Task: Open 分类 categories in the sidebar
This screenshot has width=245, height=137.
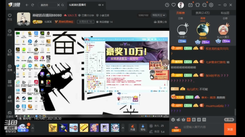Action: click(x=10, y=83)
